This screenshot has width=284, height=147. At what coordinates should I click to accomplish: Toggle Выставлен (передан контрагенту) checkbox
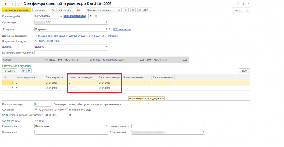(4, 115)
